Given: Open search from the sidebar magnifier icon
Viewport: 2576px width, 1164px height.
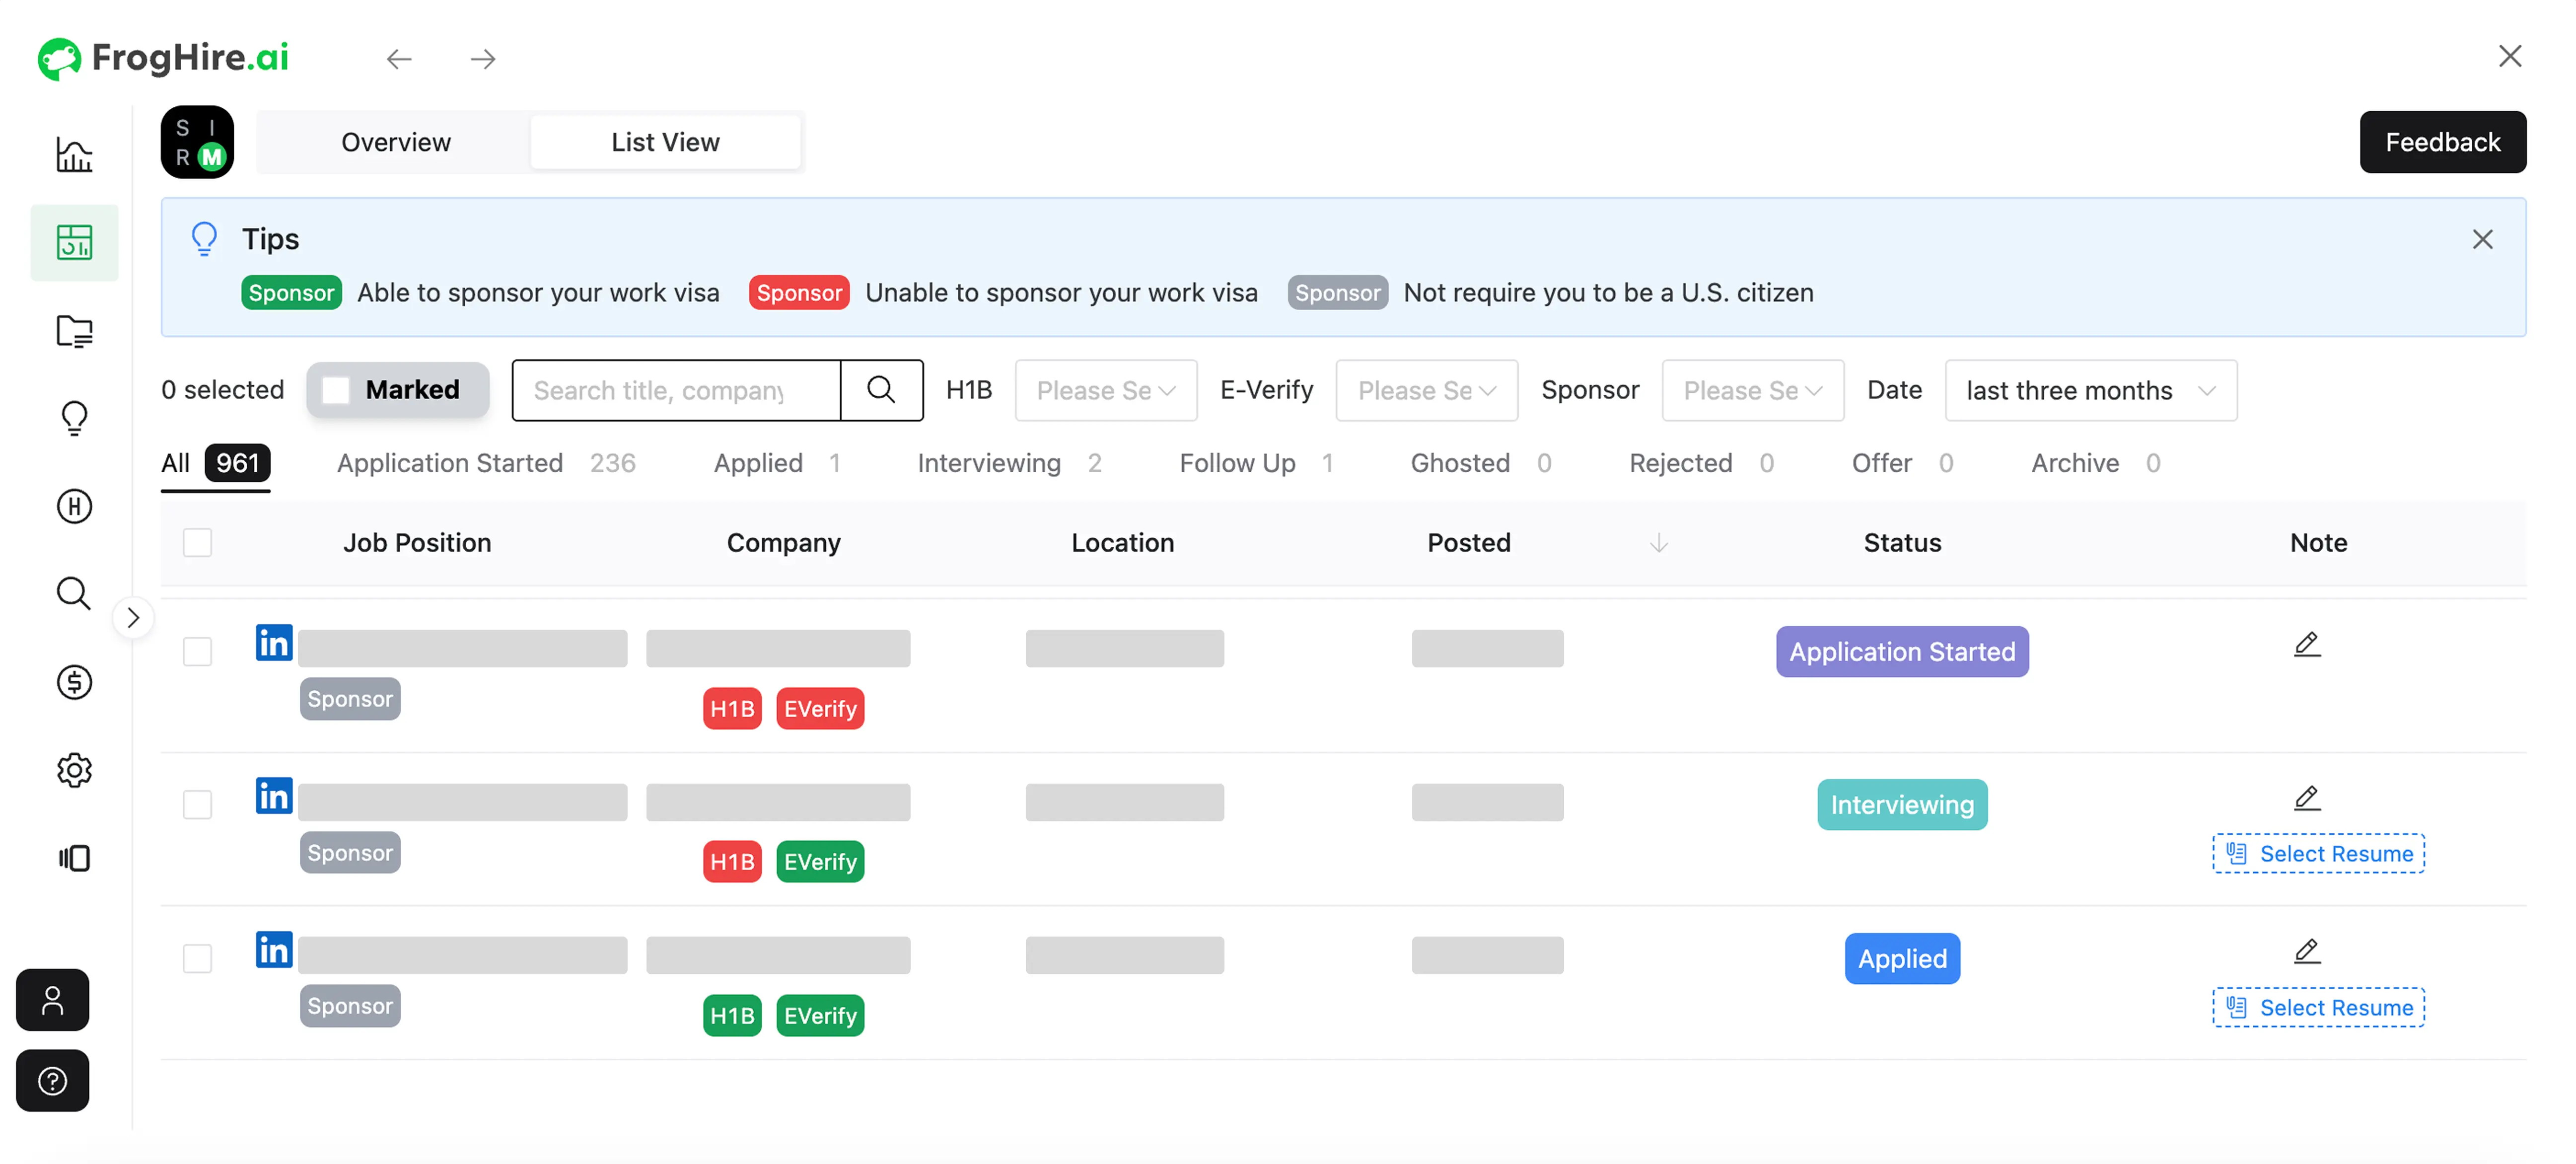Looking at the screenshot, I should [74, 593].
